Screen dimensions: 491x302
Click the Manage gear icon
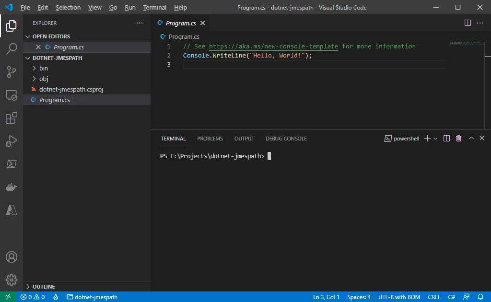click(x=12, y=279)
